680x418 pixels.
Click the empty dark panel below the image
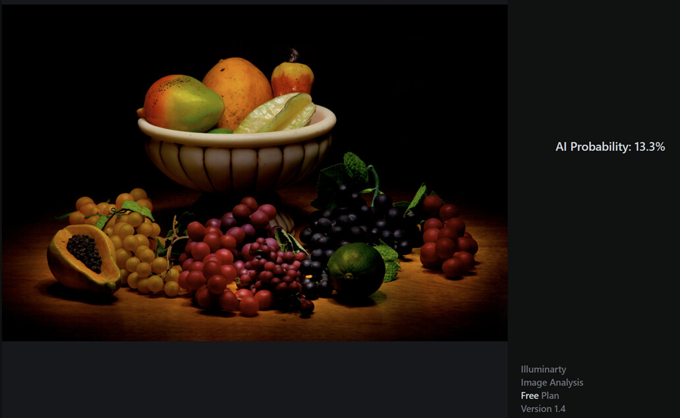(254, 379)
